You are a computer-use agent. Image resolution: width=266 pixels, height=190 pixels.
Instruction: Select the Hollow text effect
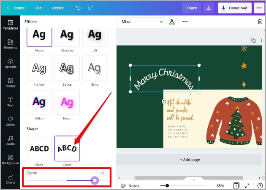coord(39,68)
